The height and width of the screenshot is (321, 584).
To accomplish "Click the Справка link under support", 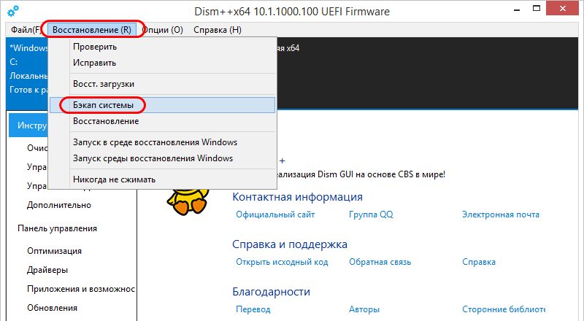I will coord(479,262).
